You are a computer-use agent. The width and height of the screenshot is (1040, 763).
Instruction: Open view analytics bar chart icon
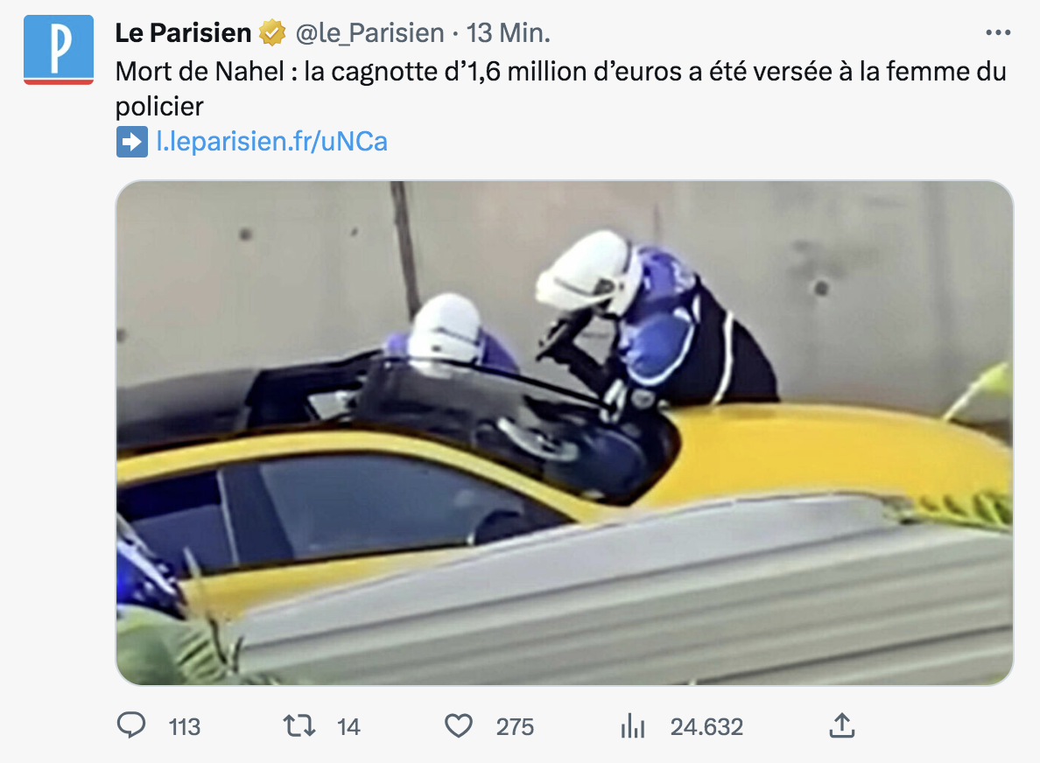click(633, 726)
